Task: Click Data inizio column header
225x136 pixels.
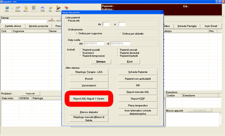Action: click(x=10, y=98)
